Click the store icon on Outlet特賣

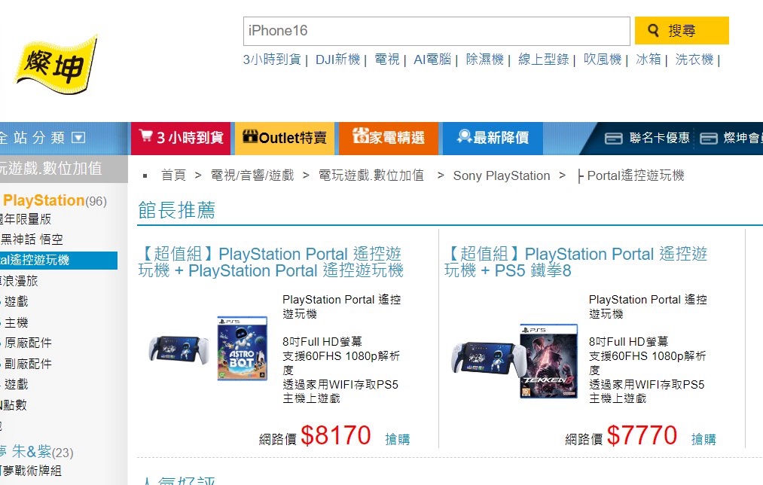(x=250, y=136)
